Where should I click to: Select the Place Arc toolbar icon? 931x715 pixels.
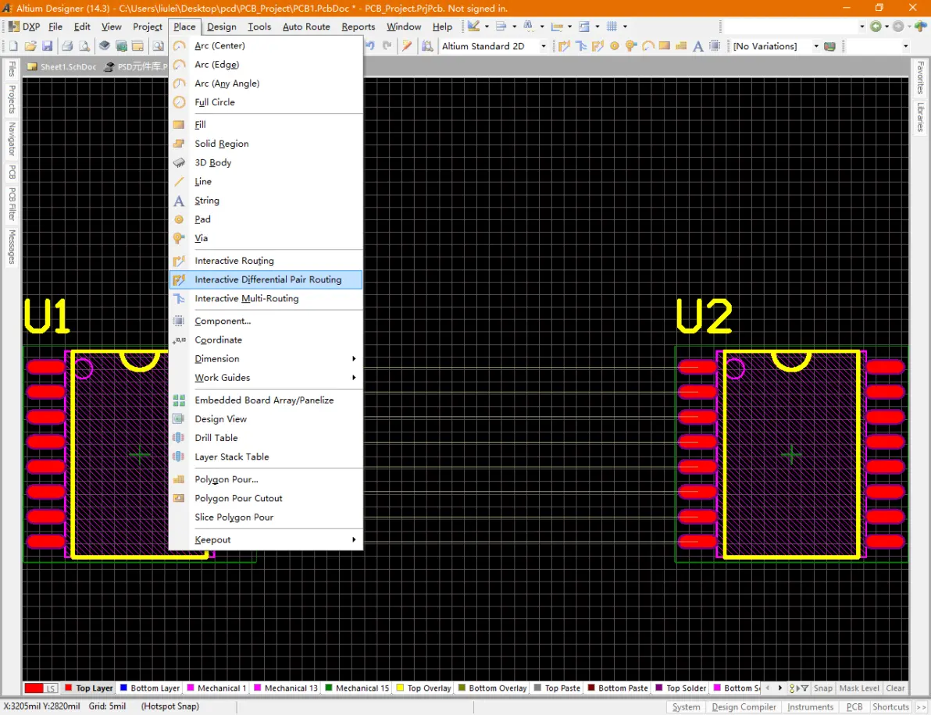coord(647,46)
